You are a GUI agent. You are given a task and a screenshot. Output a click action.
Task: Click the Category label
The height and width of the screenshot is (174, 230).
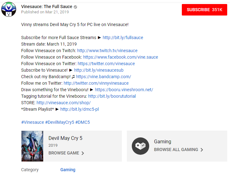(30, 170)
